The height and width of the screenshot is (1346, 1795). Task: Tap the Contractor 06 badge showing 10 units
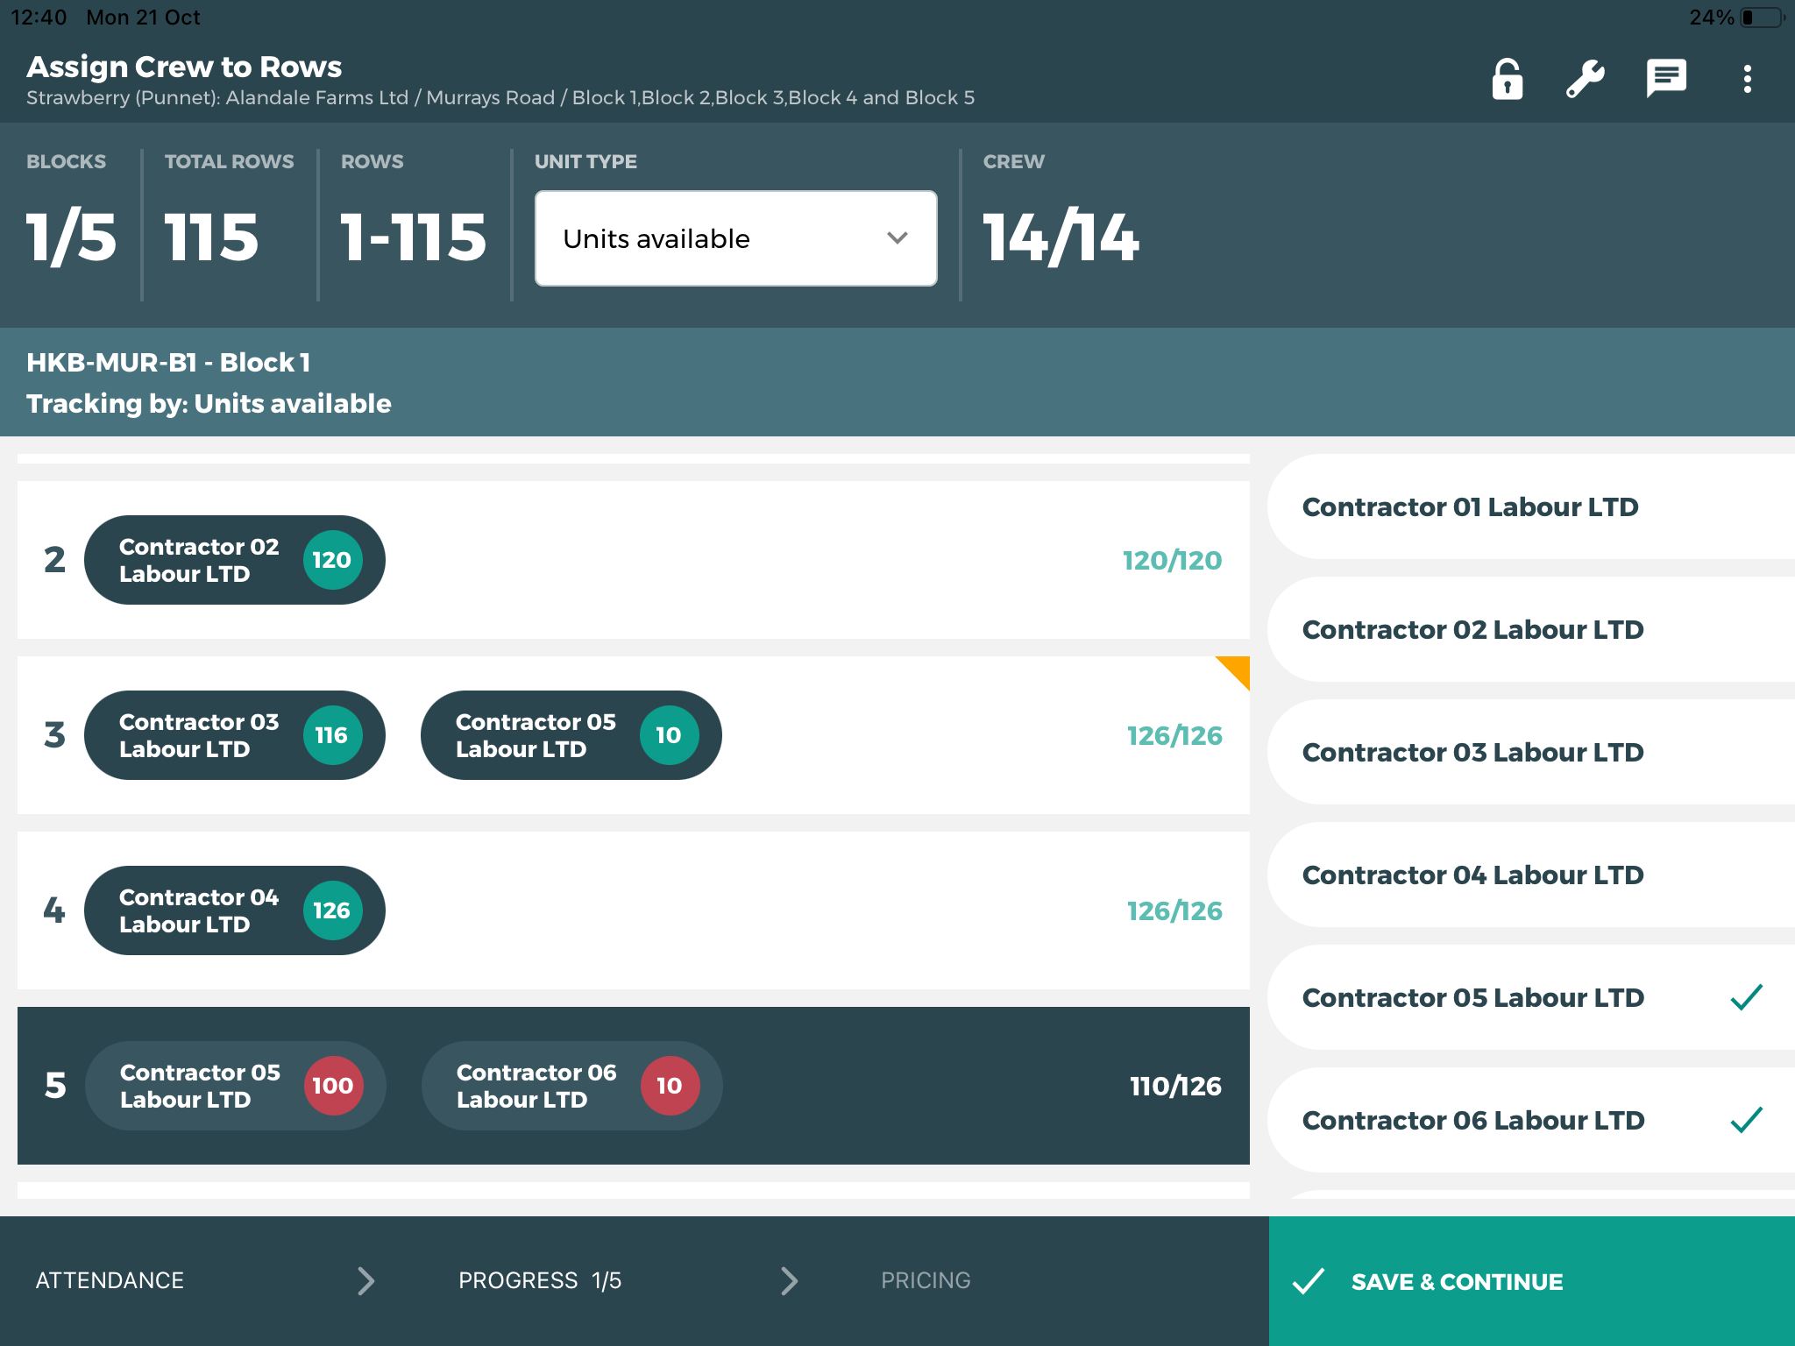(669, 1086)
